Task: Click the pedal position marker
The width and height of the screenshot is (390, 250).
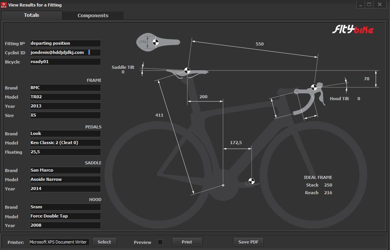Action: pos(251,181)
